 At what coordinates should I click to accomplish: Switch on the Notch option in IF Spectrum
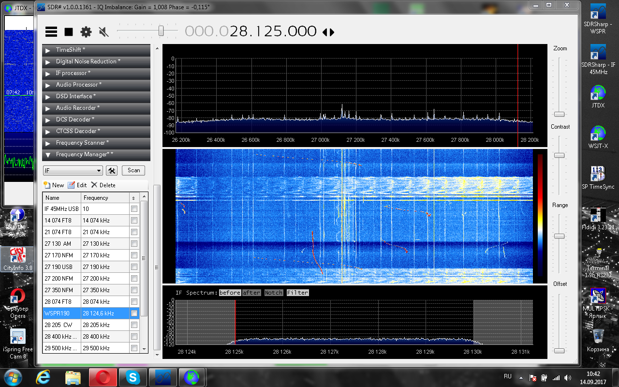pyautogui.click(x=273, y=293)
